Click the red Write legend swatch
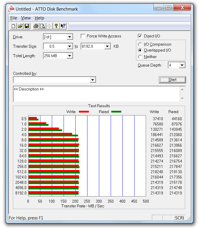The image size is (199, 228). 84,112
